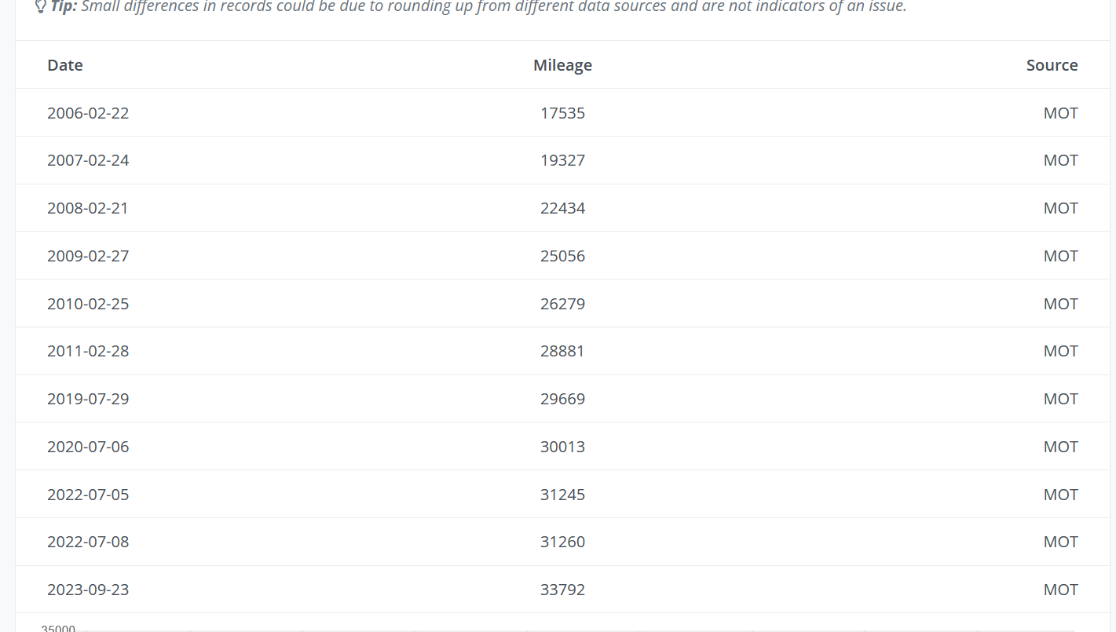
Task: Select the 2022-07-05 date cell
Action: (x=88, y=495)
